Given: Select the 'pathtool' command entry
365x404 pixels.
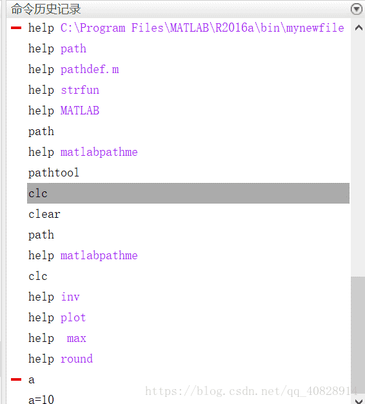Looking at the screenshot, I should 54,173.
